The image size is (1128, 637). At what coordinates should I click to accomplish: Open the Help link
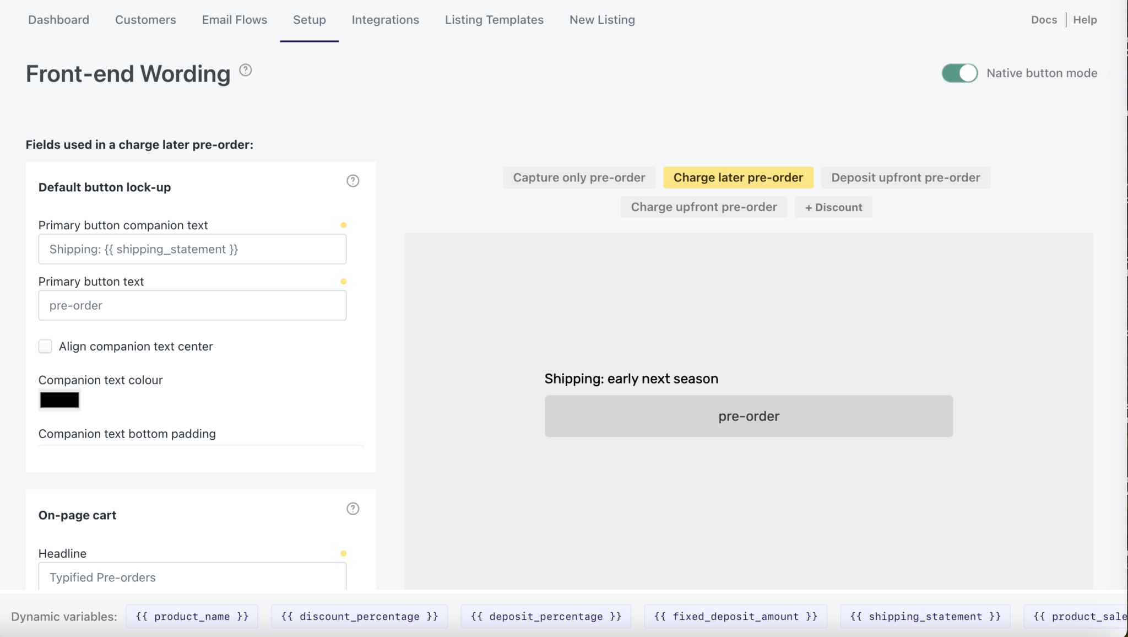(x=1084, y=20)
